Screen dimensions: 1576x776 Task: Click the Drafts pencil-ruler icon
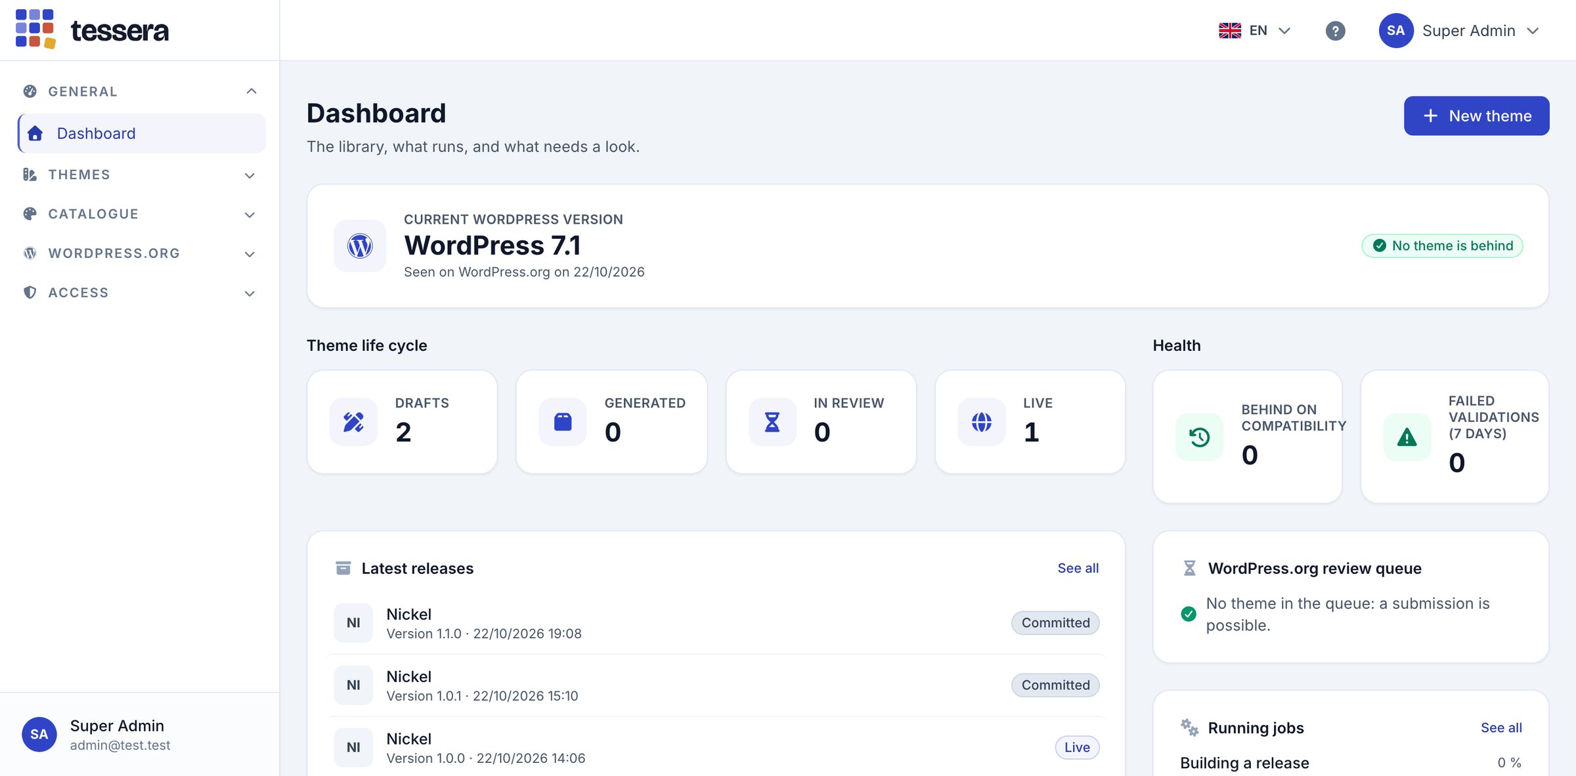[x=353, y=422]
